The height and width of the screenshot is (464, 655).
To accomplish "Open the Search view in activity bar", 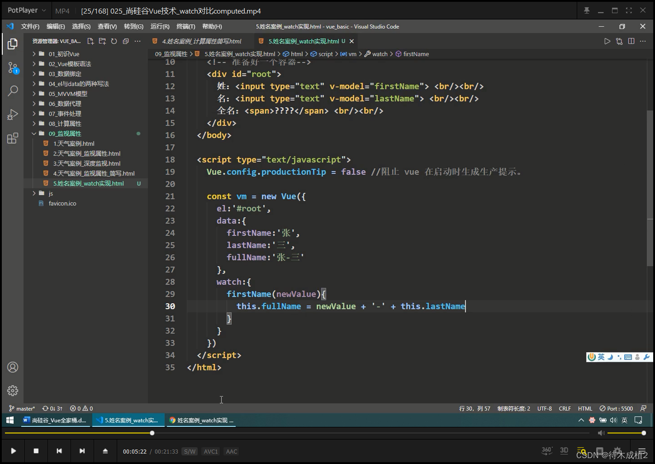I will click(x=13, y=91).
